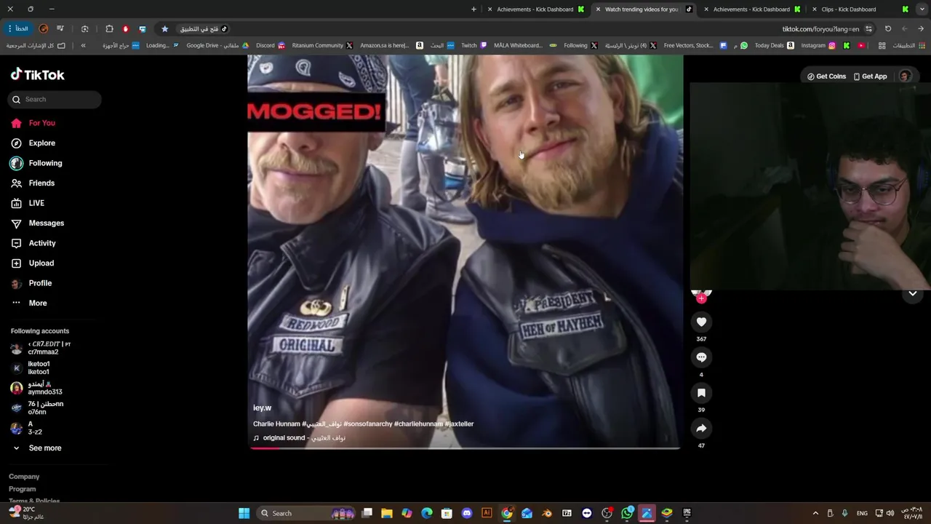This screenshot has height=524, width=931.
Task: Switch ENG keyboard language in tray
Action: 862,513
